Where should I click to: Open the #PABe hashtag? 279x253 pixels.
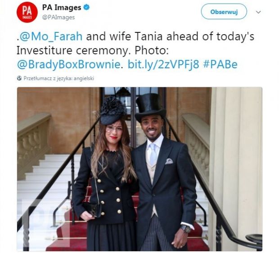pyautogui.click(x=220, y=64)
